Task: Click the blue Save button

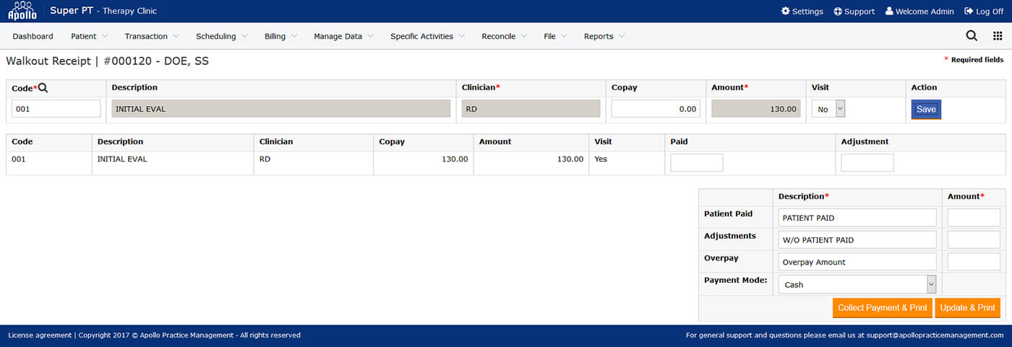Action: pos(926,110)
